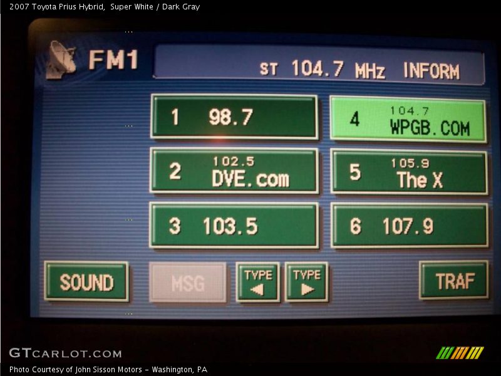Click the striped green-yellow logo icon
Image resolution: width=501 pixels, height=376 pixels.
460,353
